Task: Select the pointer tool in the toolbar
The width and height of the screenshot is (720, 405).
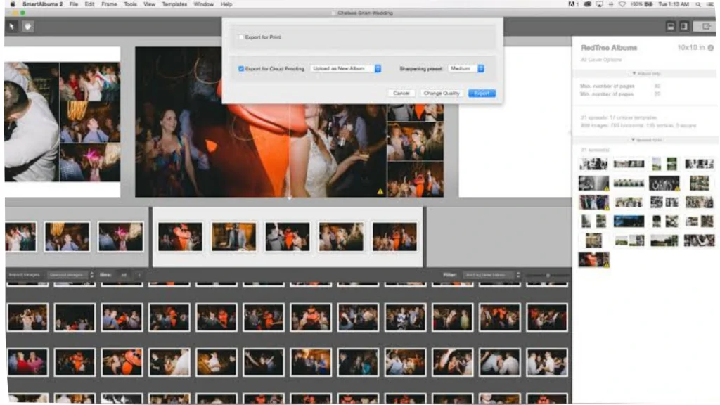Action: tap(11, 26)
